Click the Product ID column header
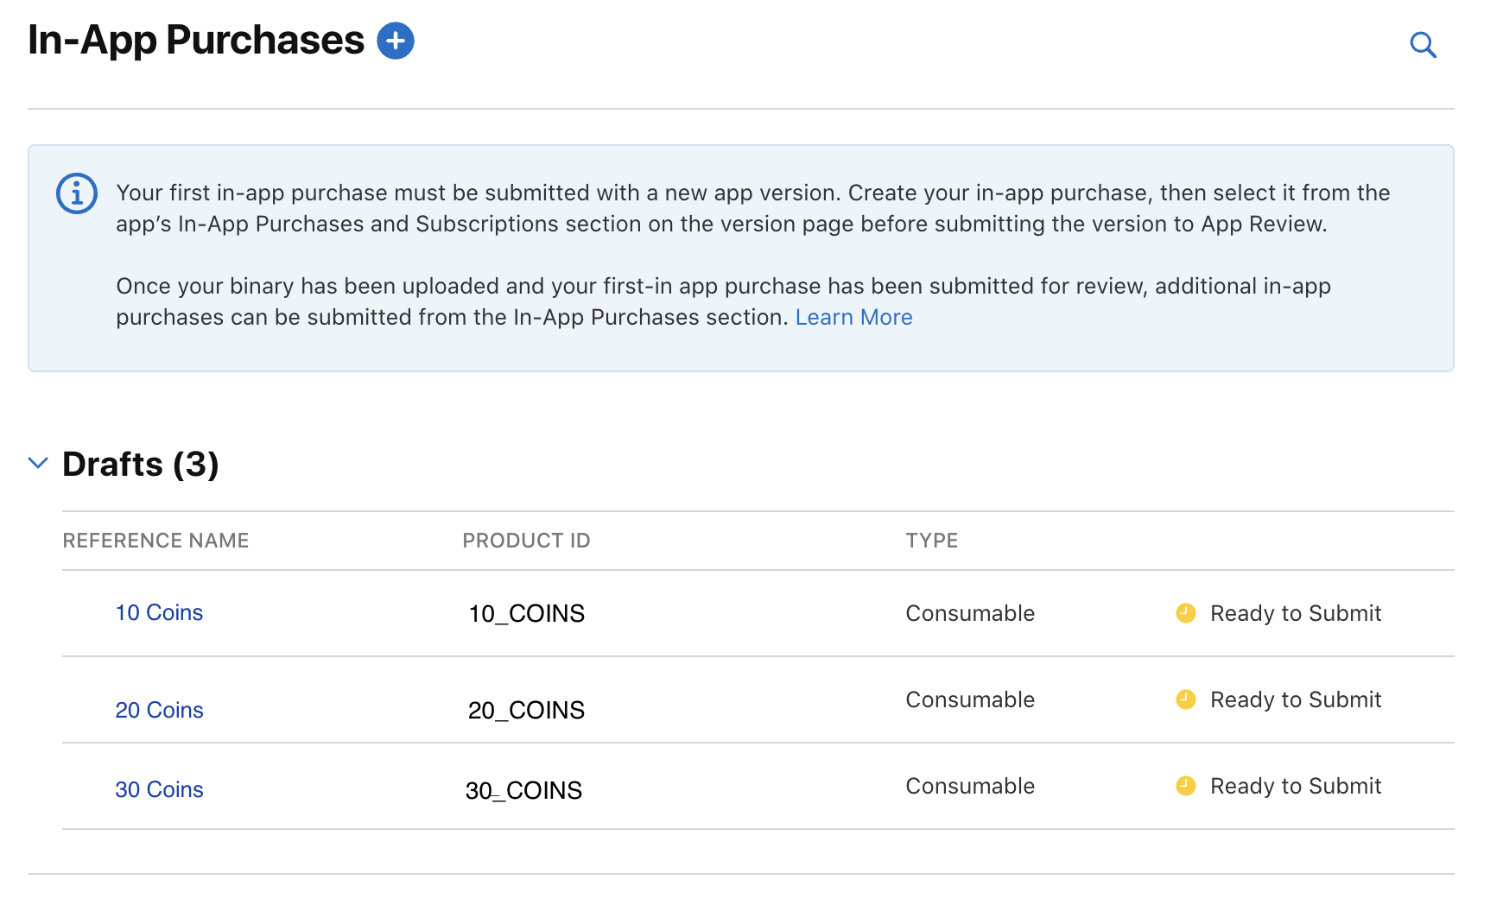 [x=526, y=541]
